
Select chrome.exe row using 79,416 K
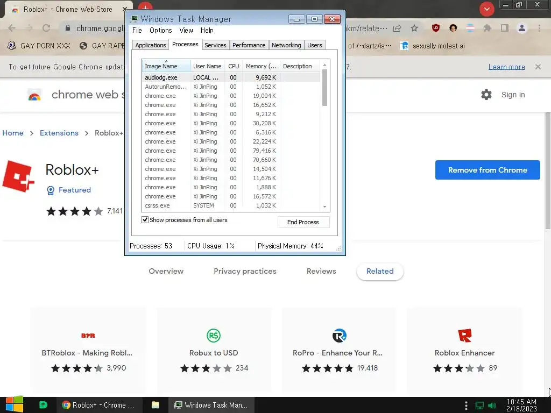(x=231, y=151)
